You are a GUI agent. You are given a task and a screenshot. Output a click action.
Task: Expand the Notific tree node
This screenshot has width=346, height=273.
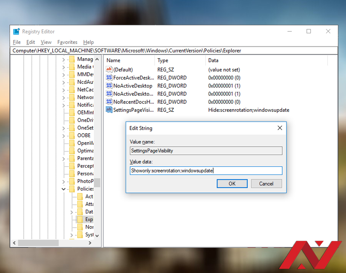click(64, 105)
